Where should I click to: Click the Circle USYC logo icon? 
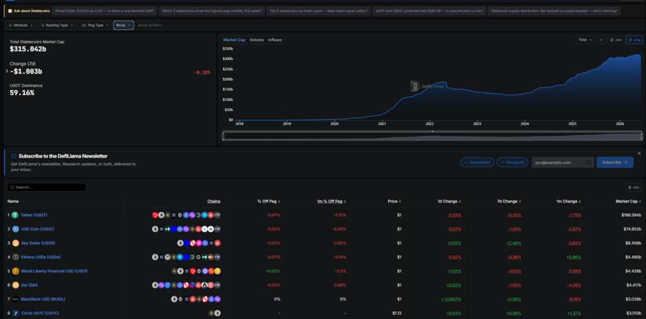(x=16, y=313)
